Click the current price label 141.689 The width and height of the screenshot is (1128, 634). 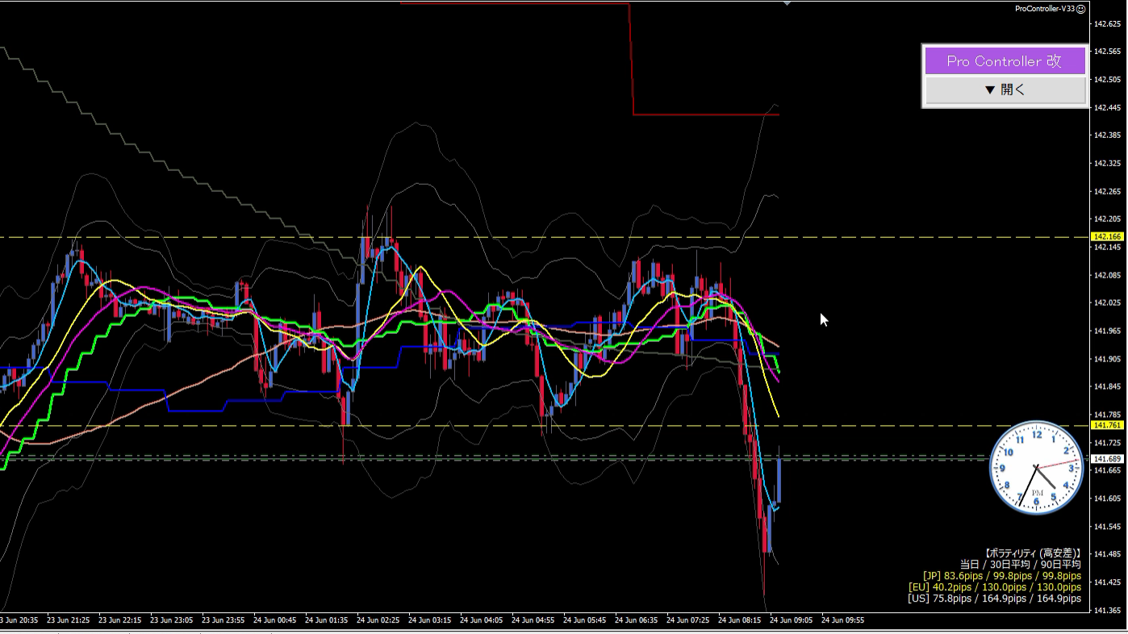1107,459
